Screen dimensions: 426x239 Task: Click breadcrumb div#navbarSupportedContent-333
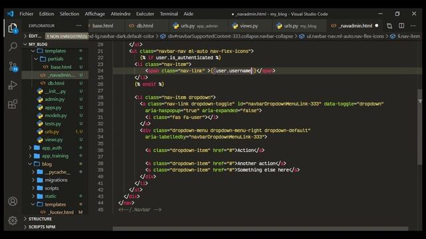(230, 36)
